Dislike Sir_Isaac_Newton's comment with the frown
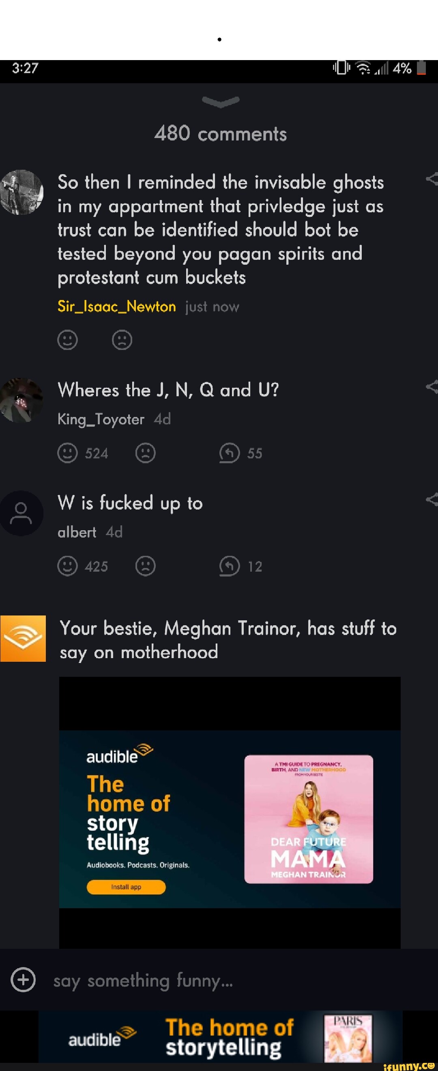The image size is (438, 1071). (122, 340)
